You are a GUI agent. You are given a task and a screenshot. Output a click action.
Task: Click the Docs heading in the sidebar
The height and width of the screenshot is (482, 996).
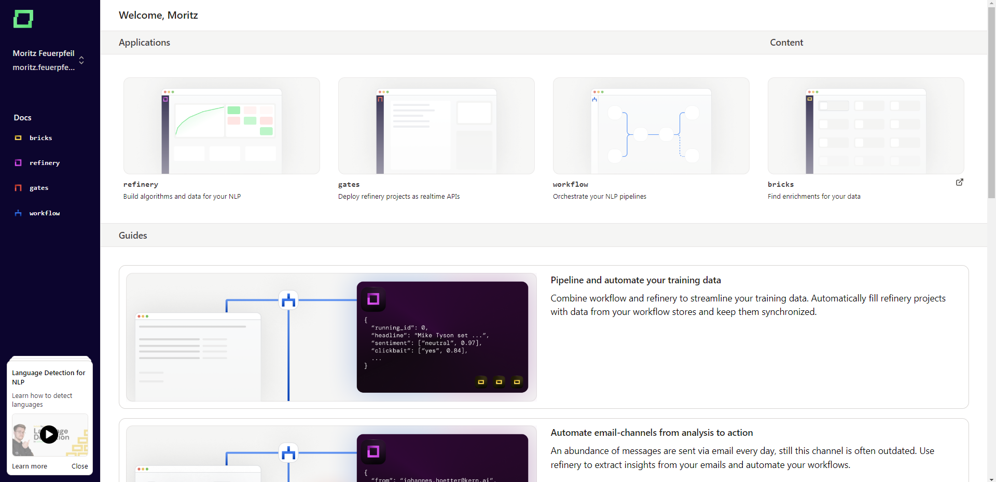click(x=22, y=118)
